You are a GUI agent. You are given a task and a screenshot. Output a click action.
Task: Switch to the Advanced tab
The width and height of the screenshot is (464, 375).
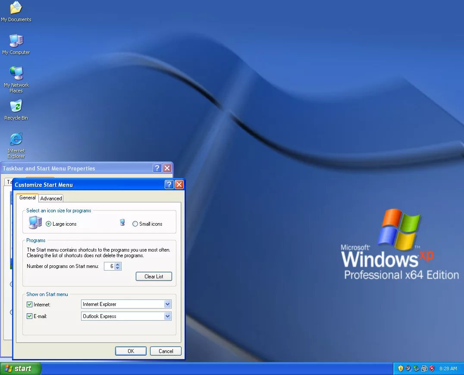(51, 199)
